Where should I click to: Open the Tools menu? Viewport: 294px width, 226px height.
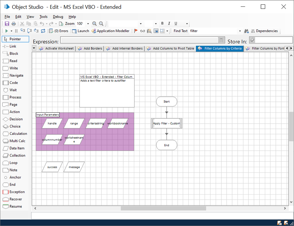(x=44, y=17)
